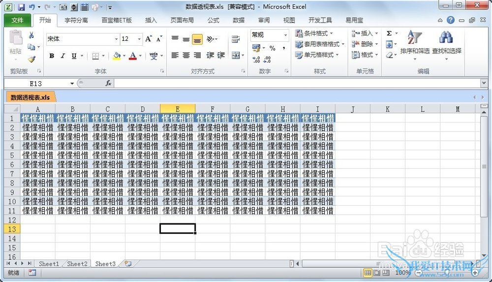The height and width of the screenshot is (282, 492).
Task: Click the phonetic guide wén icon
Action: 154,56
